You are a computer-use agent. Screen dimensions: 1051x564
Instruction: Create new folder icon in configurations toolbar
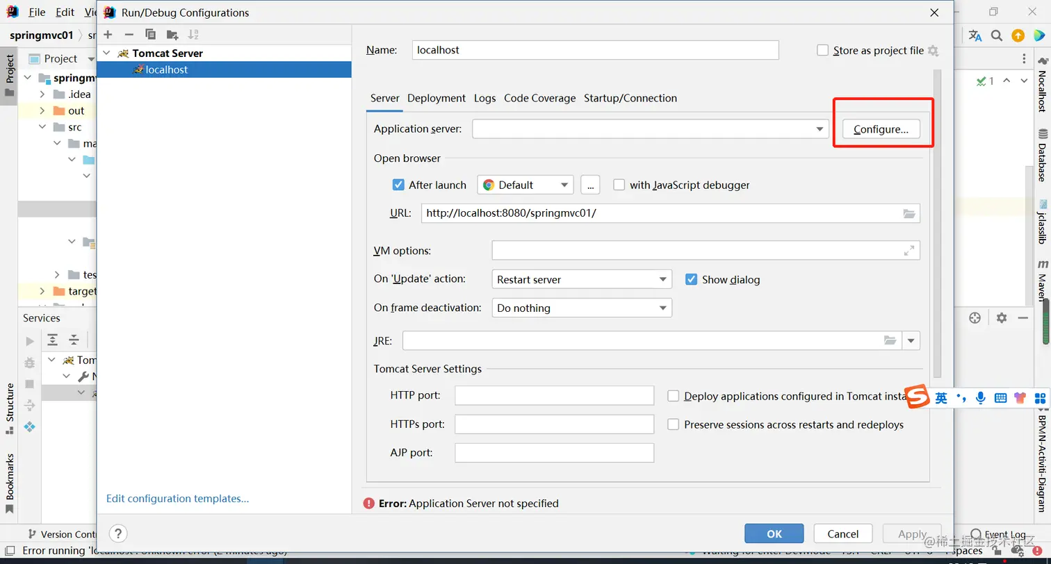pos(172,34)
